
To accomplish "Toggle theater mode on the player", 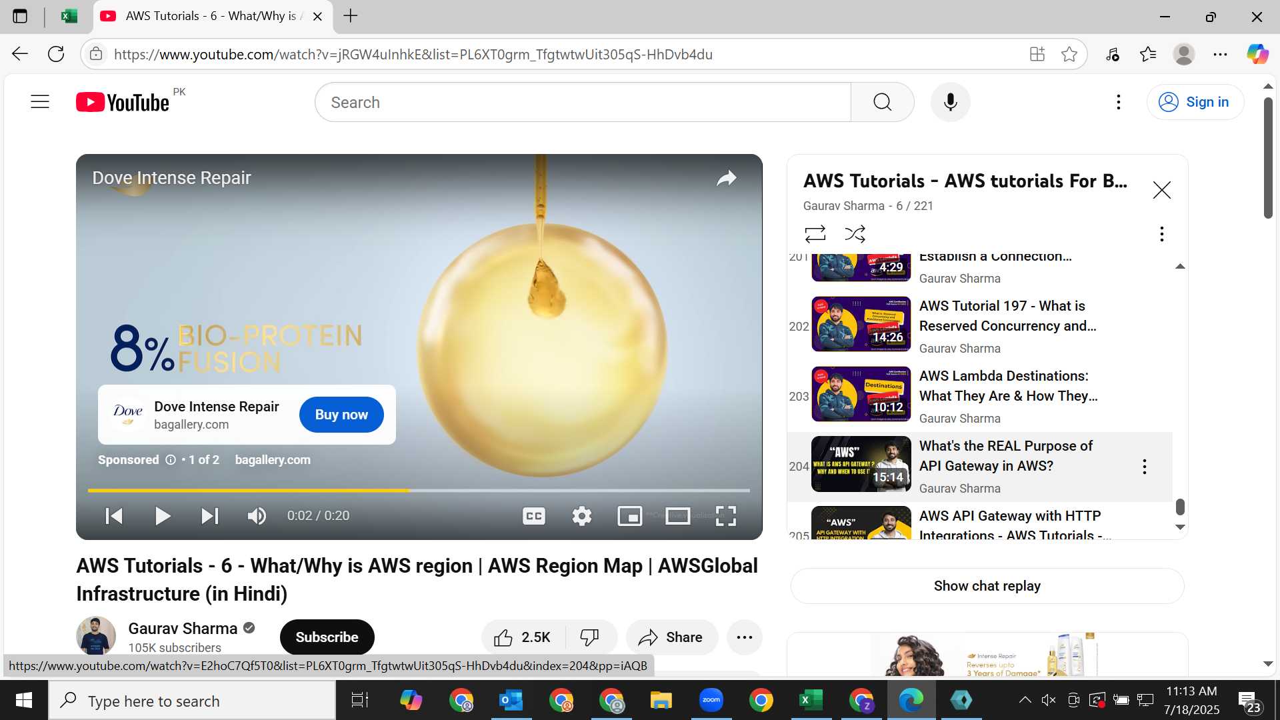I will 678,516.
